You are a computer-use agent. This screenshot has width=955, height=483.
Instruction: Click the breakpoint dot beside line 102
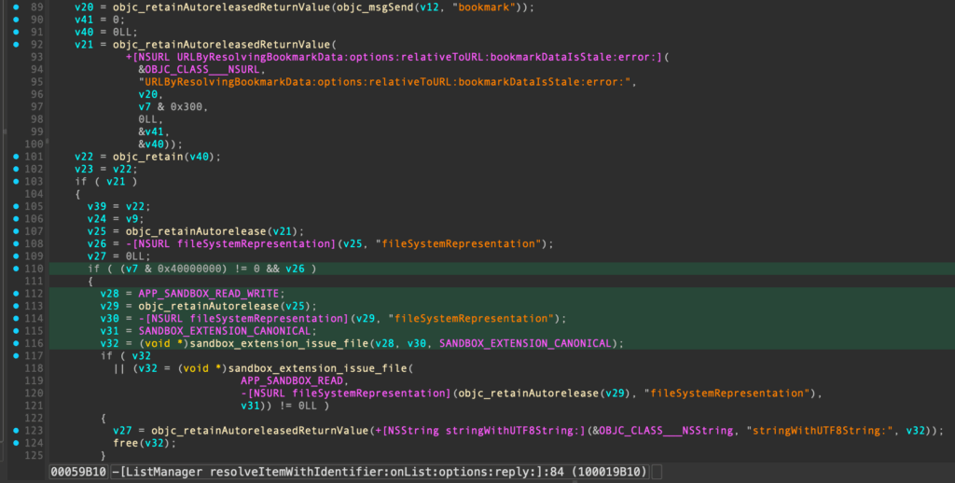[17, 170]
